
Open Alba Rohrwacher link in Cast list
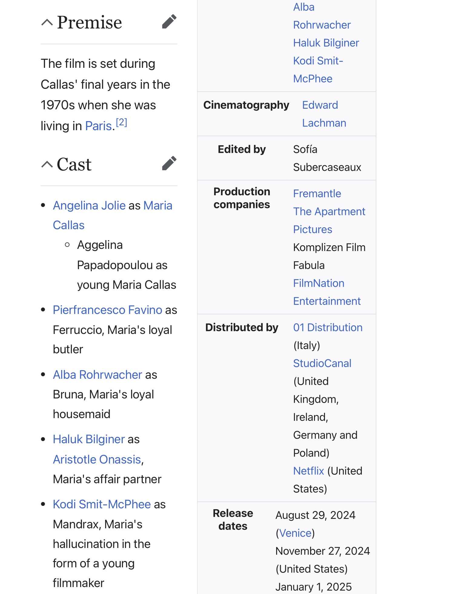[x=97, y=375]
